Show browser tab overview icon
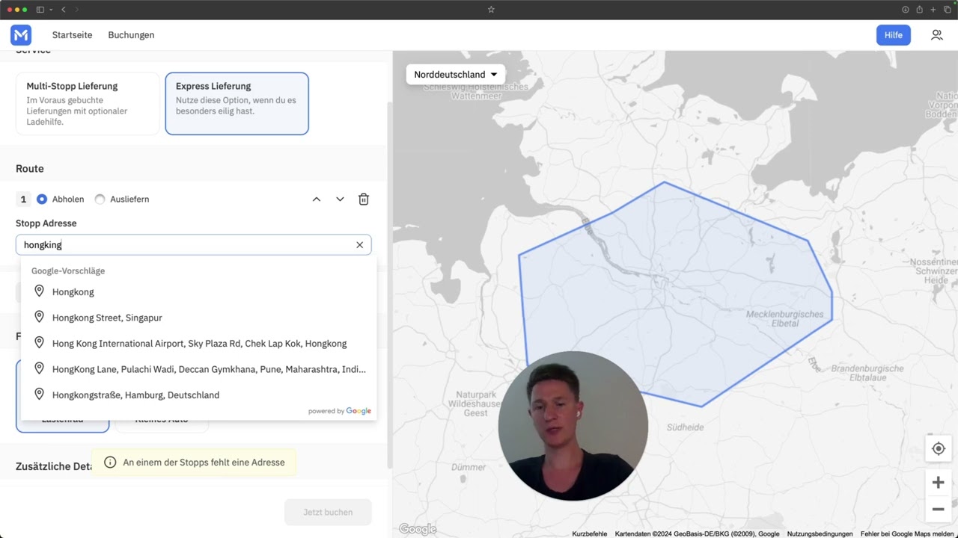 click(947, 10)
